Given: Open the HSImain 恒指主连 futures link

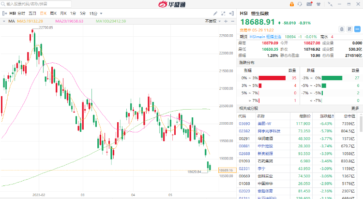Looking at the screenshot, I should click(265, 37).
